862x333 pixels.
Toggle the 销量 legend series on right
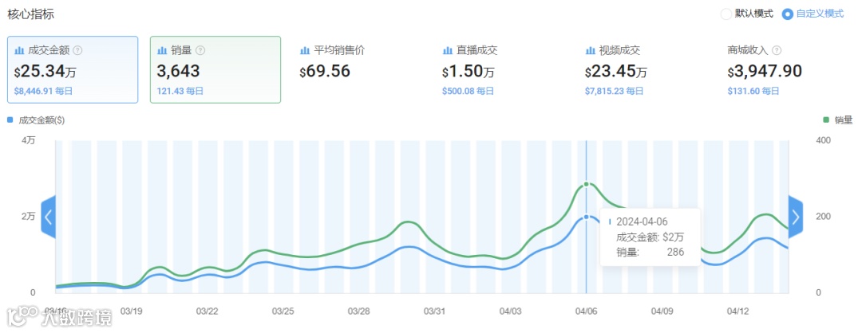(x=837, y=120)
